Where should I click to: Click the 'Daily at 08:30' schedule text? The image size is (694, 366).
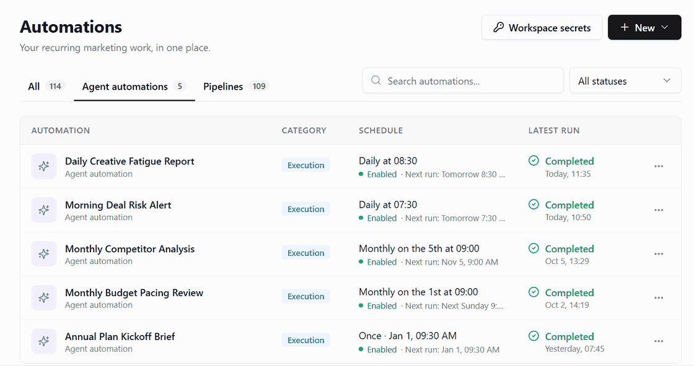point(388,161)
